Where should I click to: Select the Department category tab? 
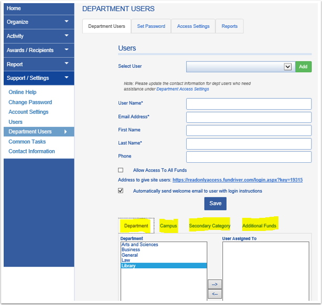136,226
